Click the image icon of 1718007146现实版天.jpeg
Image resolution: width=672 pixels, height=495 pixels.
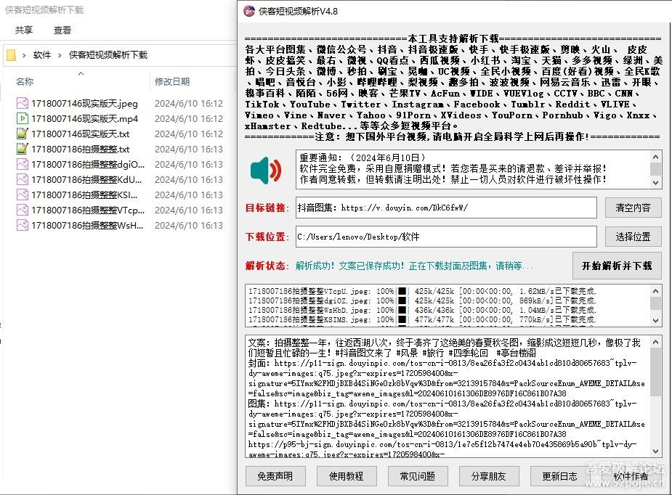click(x=23, y=103)
